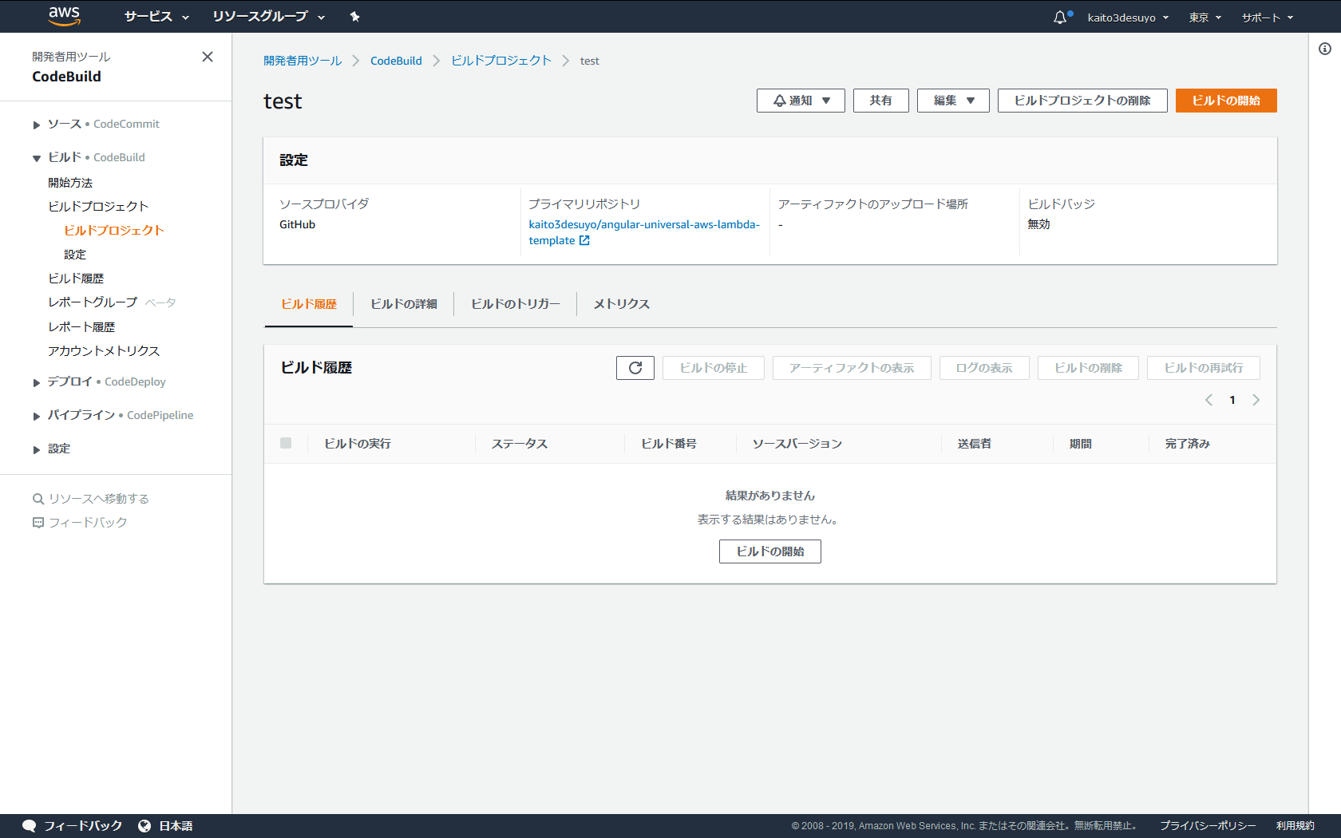This screenshot has width=1341, height=838.
Task: Sort by the ビルド番号 column header
Action: click(669, 444)
